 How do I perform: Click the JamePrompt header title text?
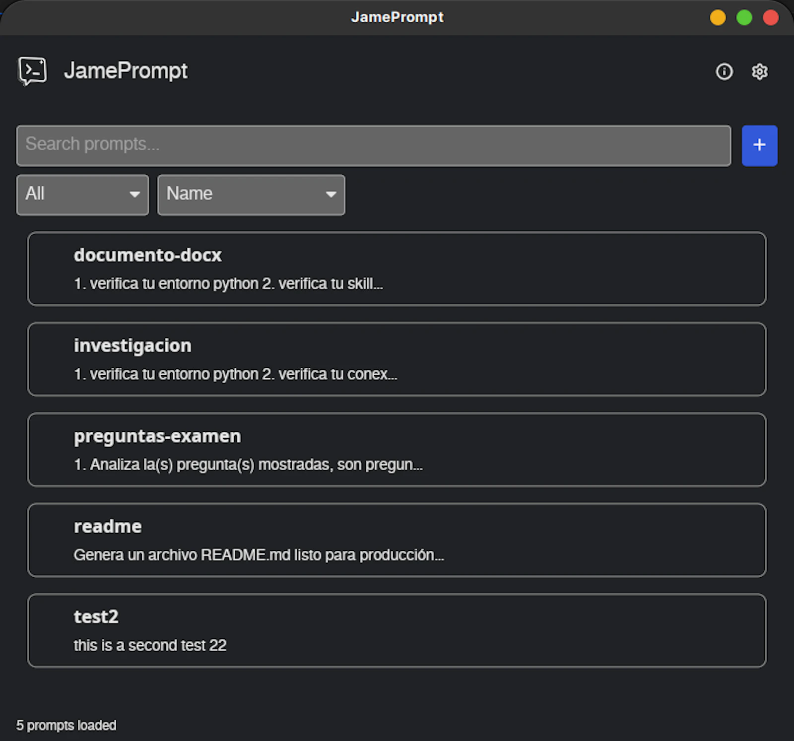(x=126, y=71)
